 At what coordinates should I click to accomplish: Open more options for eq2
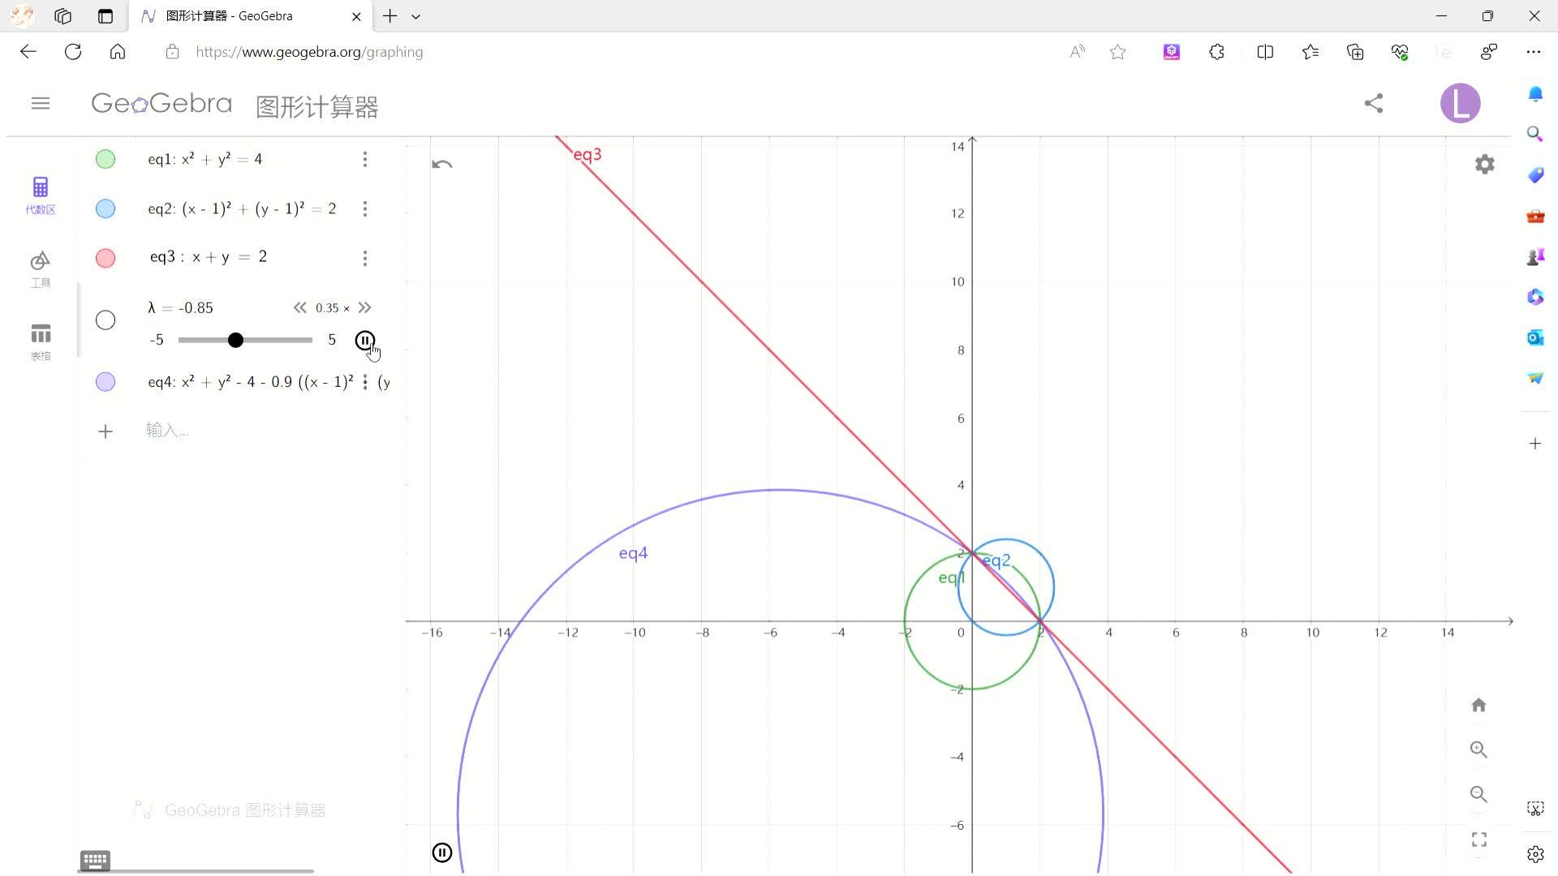click(x=365, y=209)
